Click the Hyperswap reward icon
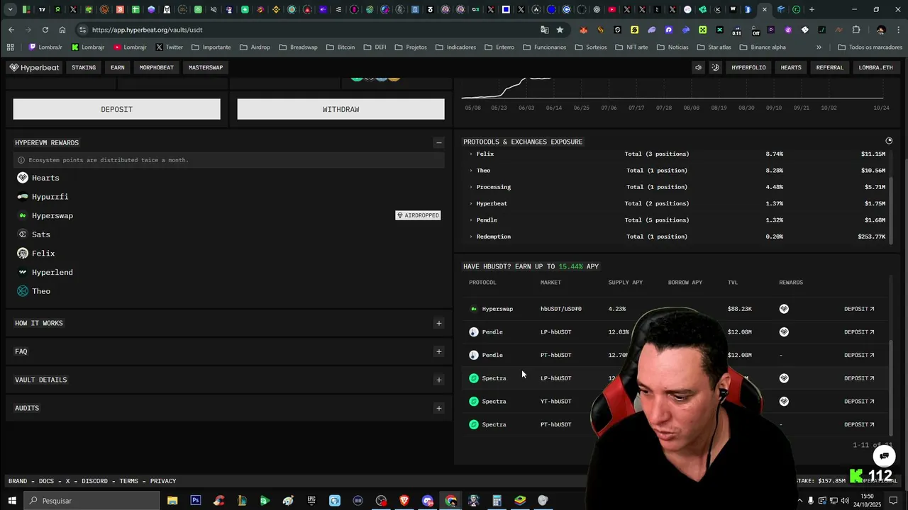The width and height of the screenshot is (908, 510). 23,215
